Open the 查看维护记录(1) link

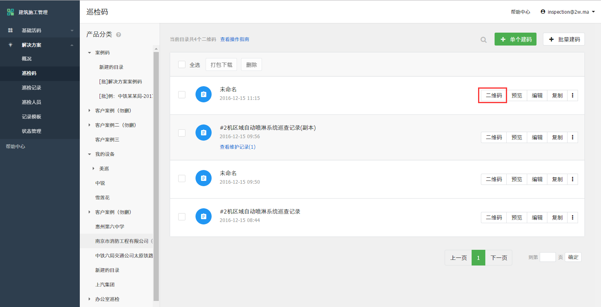(237, 147)
